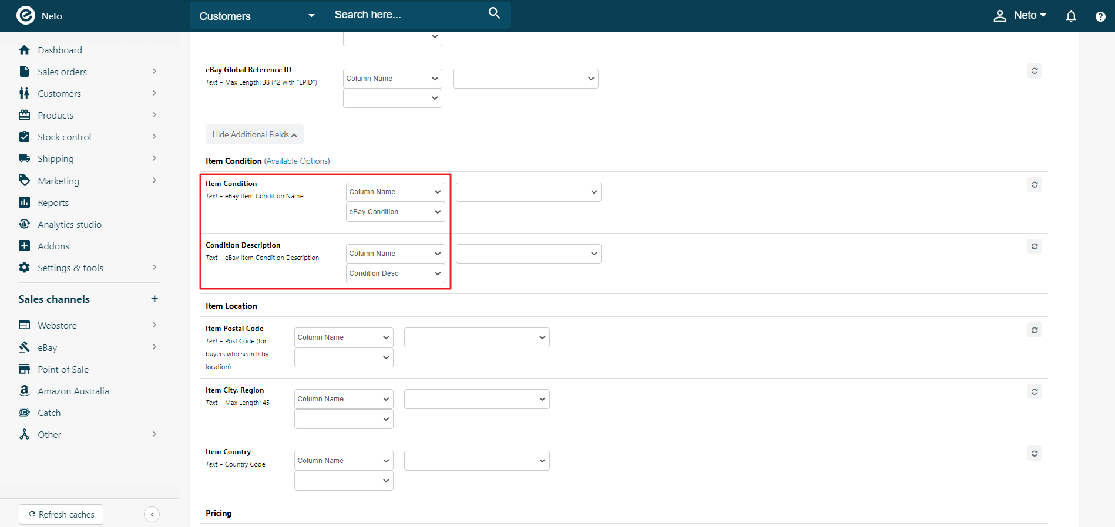Viewport: 1115px width, 527px height.
Task: Expand the Webstore menu
Action: pos(155,325)
